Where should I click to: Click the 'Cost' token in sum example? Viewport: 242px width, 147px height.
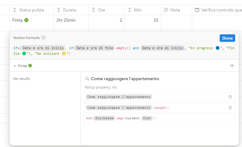(147, 118)
